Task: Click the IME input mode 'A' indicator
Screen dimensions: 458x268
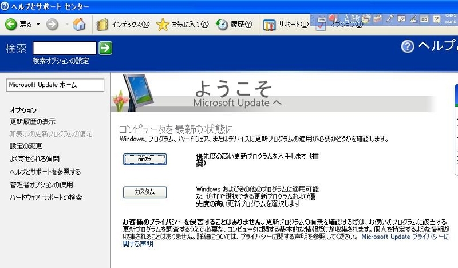Action: click(346, 19)
